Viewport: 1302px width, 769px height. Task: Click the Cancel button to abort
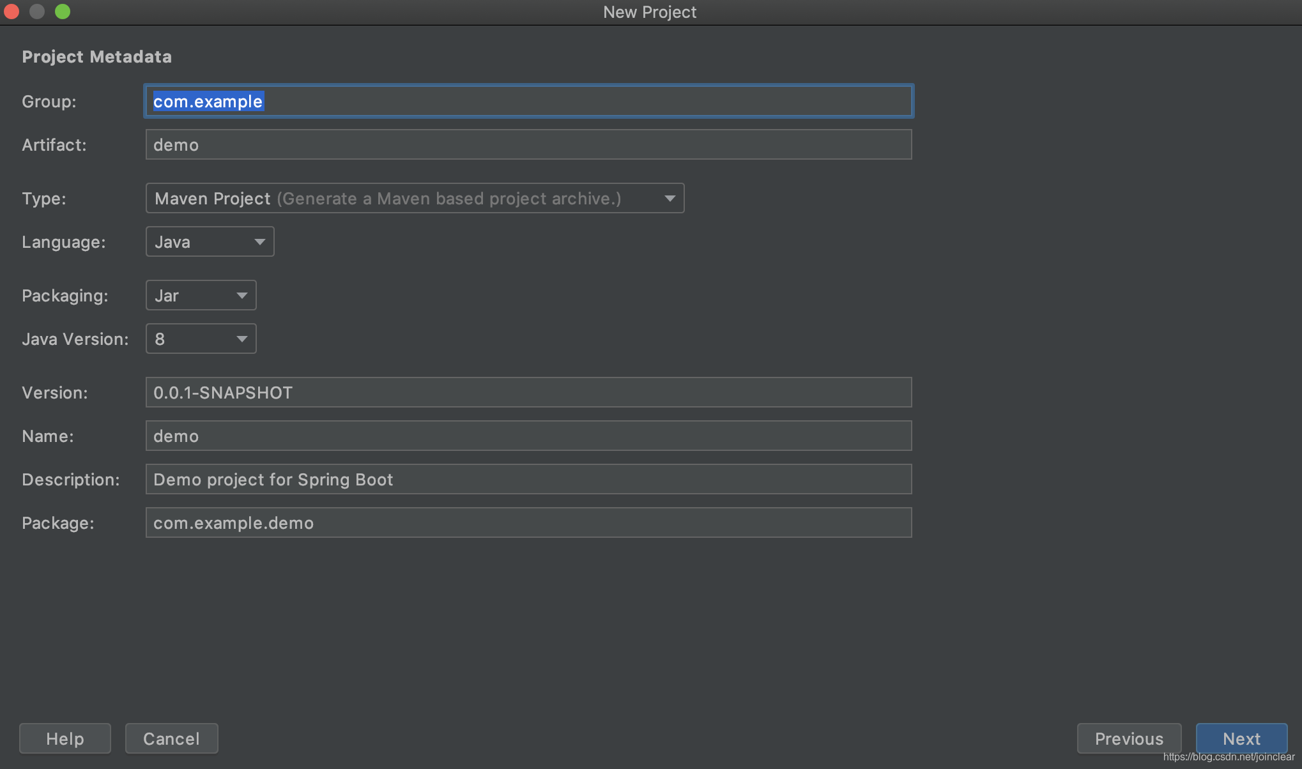[171, 737]
